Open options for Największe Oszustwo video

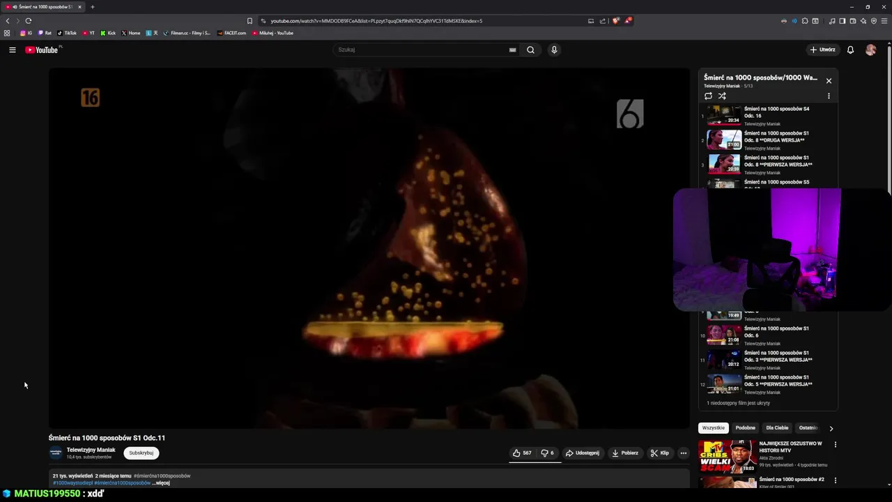835,445
